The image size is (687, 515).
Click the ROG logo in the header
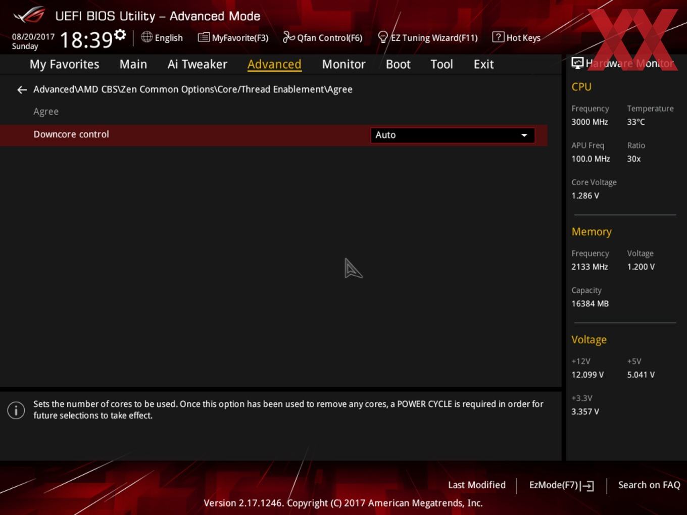[x=29, y=15]
